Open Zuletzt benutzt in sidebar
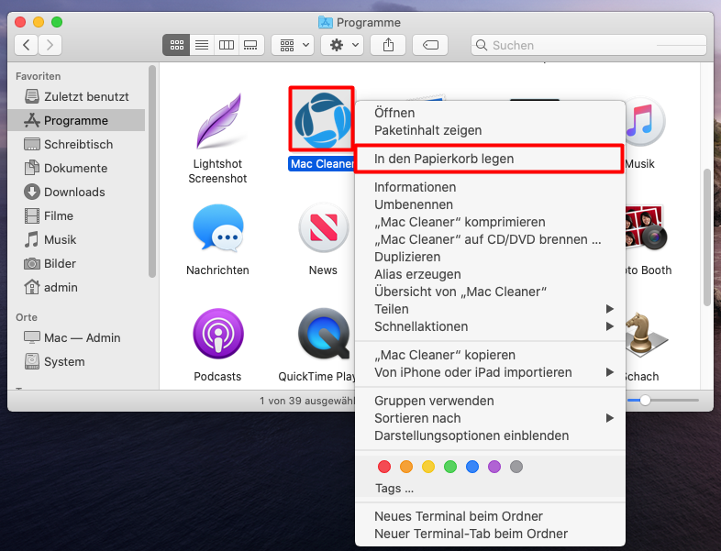The width and height of the screenshot is (721, 551). point(77,96)
